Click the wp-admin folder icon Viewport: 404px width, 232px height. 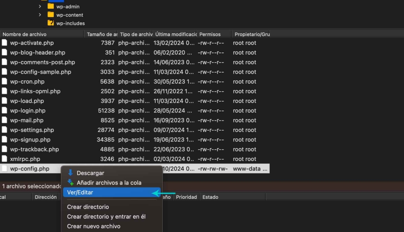[x=51, y=7]
